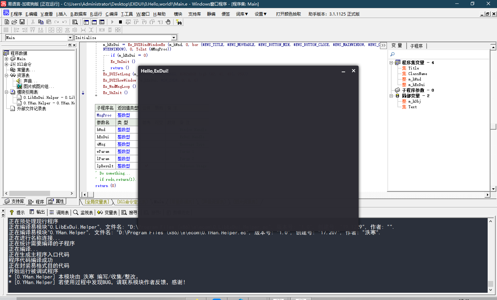Click the same-size four-arrows icon
Viewport: 497px width, 300px height.
click(x=118, y=30)
